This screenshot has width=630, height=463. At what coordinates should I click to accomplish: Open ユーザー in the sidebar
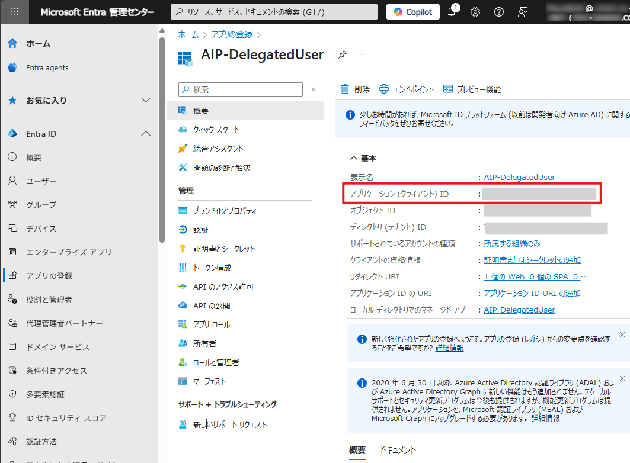pyautogui.click(x=41, y=181)
